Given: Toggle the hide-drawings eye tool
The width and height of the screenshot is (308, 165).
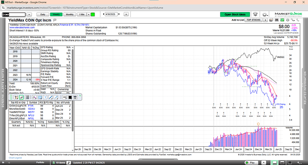Looking at the screenshot, I should [21, 97].
